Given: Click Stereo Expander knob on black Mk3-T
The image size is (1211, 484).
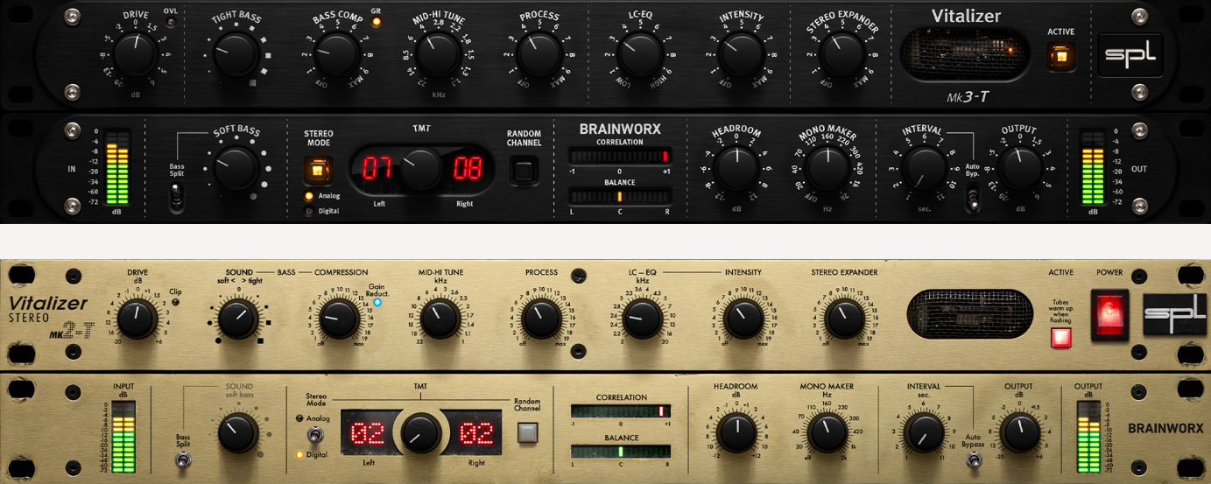Looking at the screenshot, I should (841, 54).
